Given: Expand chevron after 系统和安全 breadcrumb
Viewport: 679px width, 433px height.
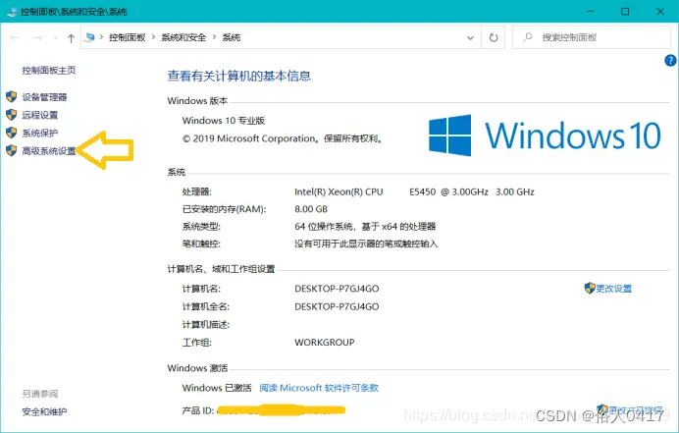Looking at the screenshot, I should (214, 37).
